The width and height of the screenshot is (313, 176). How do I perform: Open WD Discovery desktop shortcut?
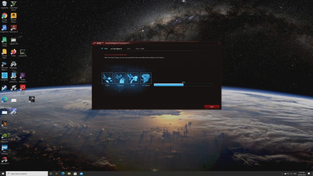[x=4, y=149]
